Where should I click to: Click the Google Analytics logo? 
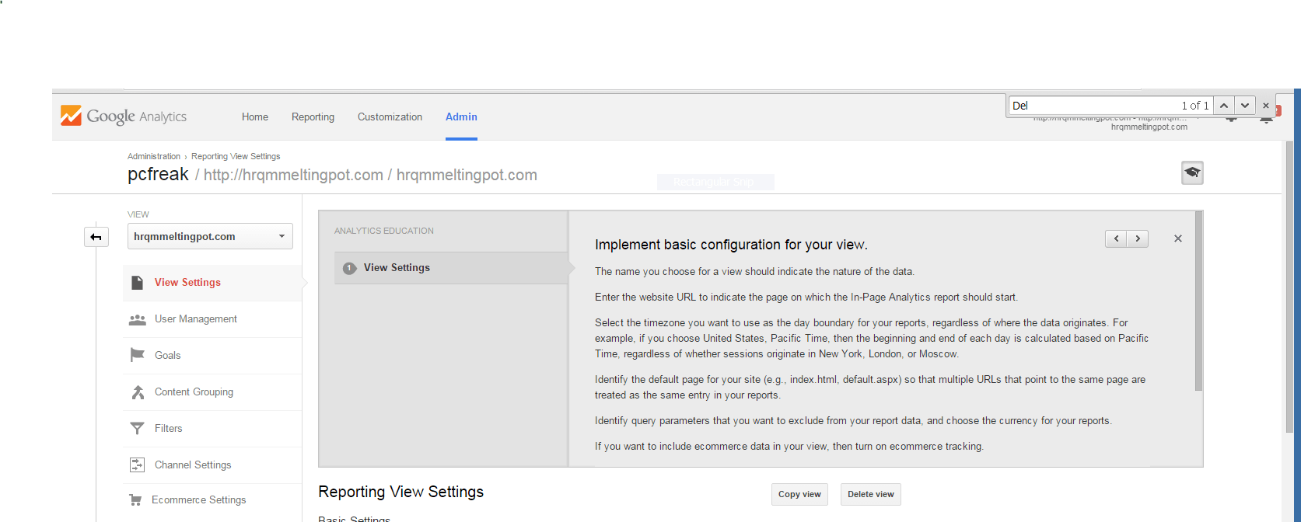point(124,117)
